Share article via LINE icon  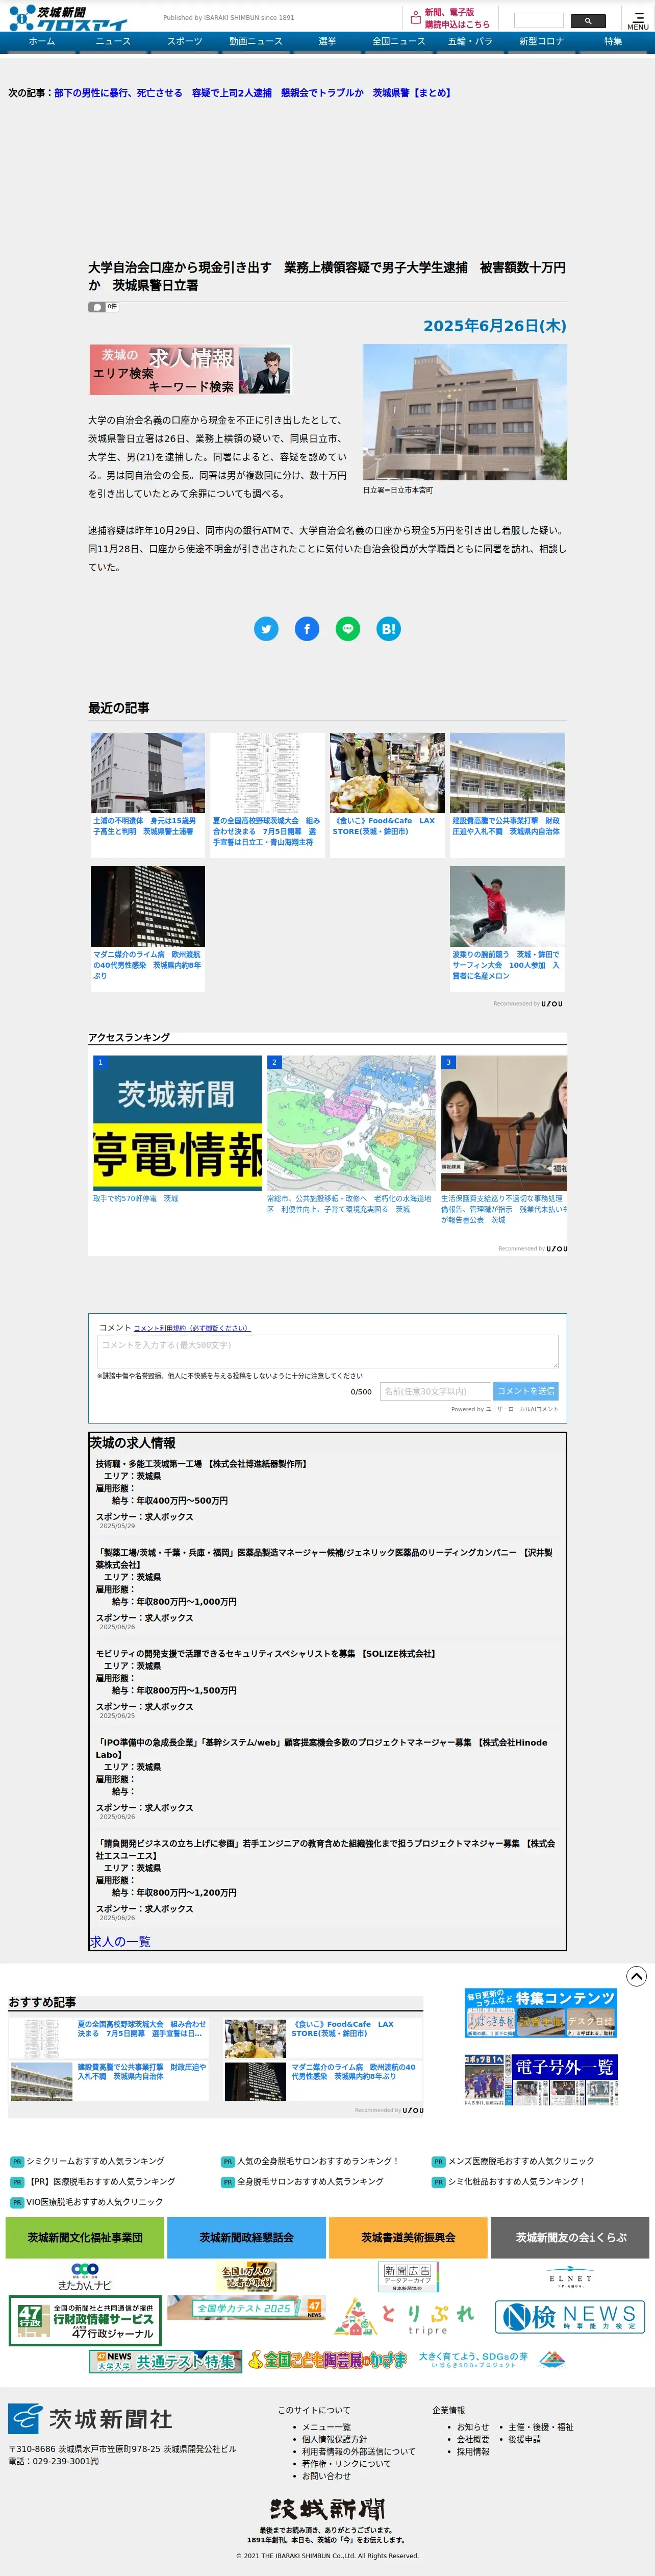coord(348,628)
